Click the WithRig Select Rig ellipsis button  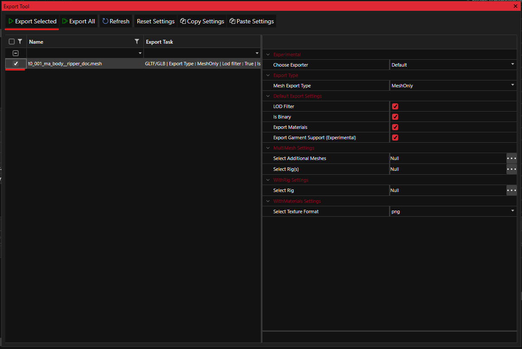click(x=512, y=190)
